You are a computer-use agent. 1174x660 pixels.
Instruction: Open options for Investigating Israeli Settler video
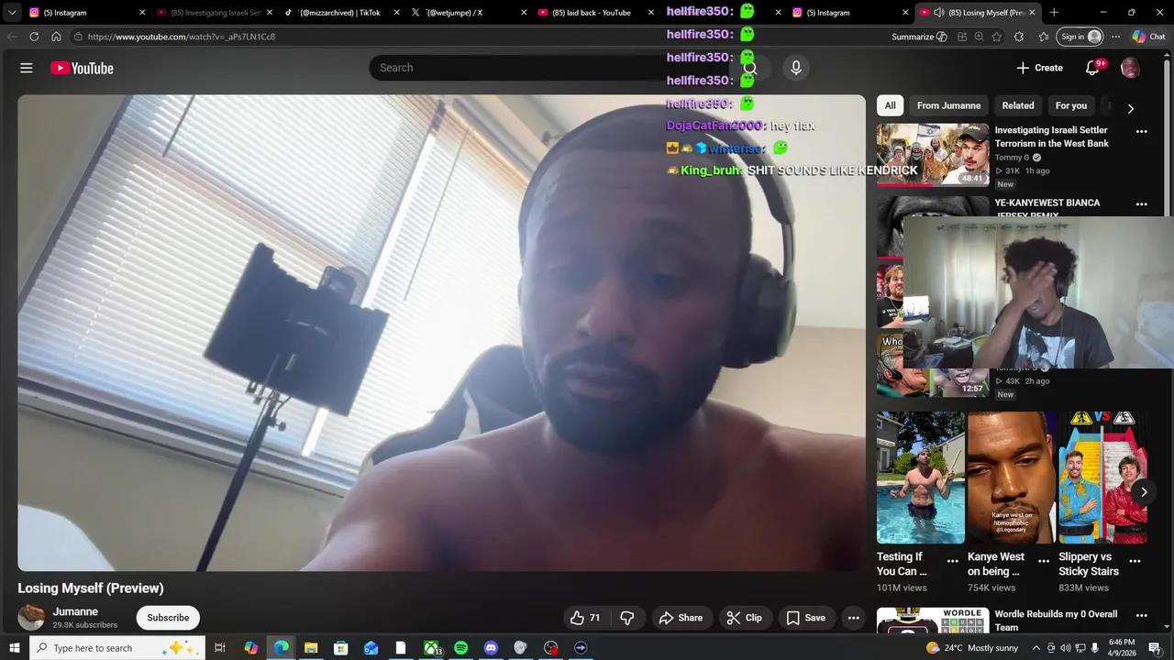click(x=1142, y=131)
